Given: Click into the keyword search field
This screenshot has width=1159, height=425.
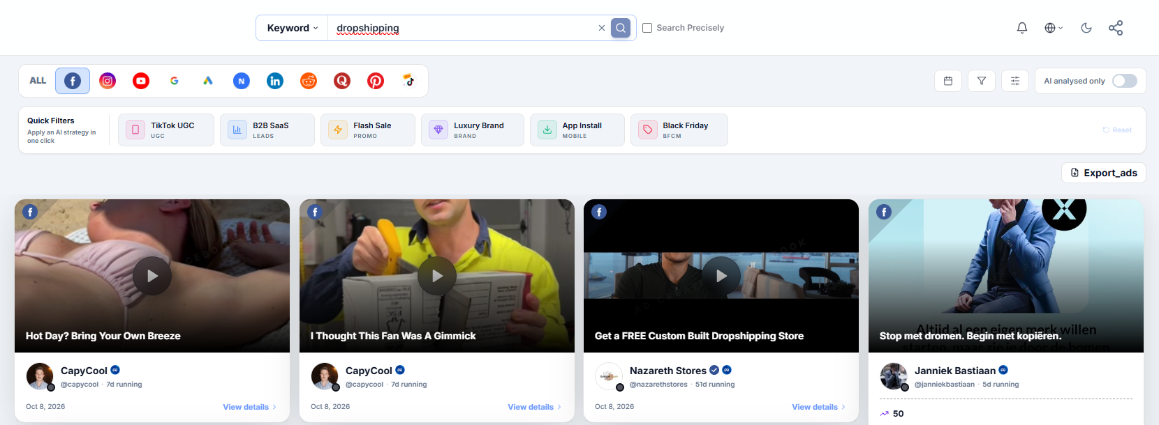Looking at the screenshot, I should 462,28.
